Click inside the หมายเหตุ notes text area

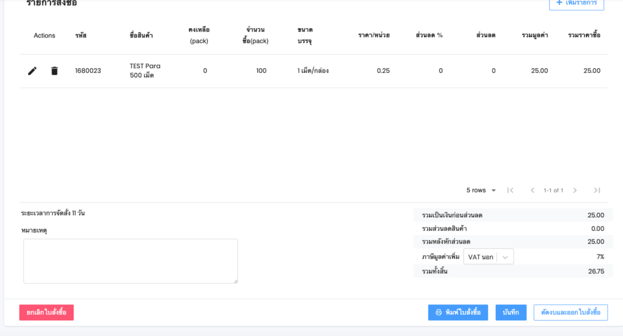click(130, 261)
